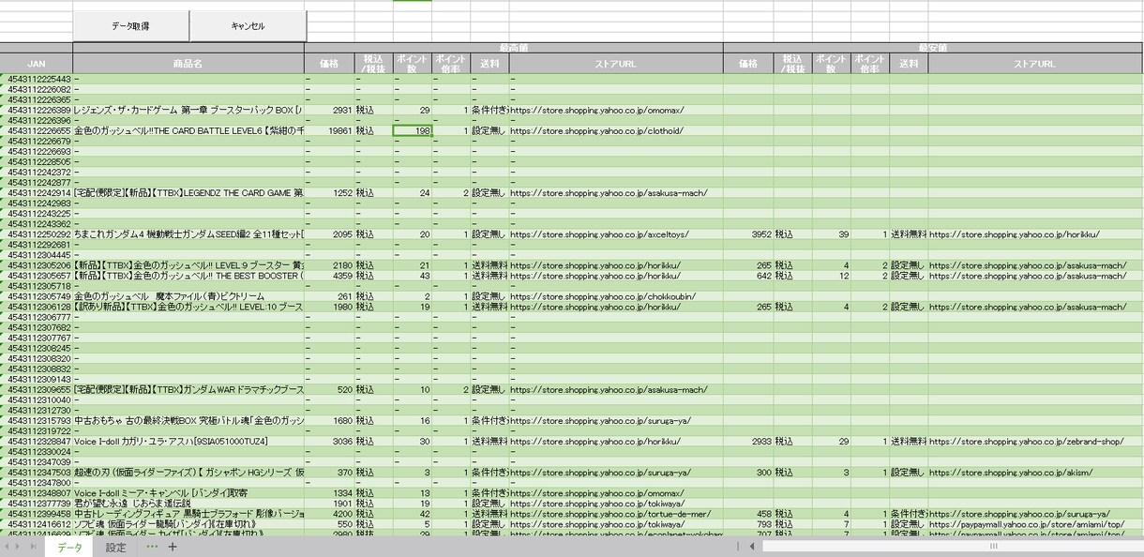Select product cell 君が望む永遠 じおらま 遙伝説
The height and width of the screenshot is (557, 1144).
[x=188, y=503]
